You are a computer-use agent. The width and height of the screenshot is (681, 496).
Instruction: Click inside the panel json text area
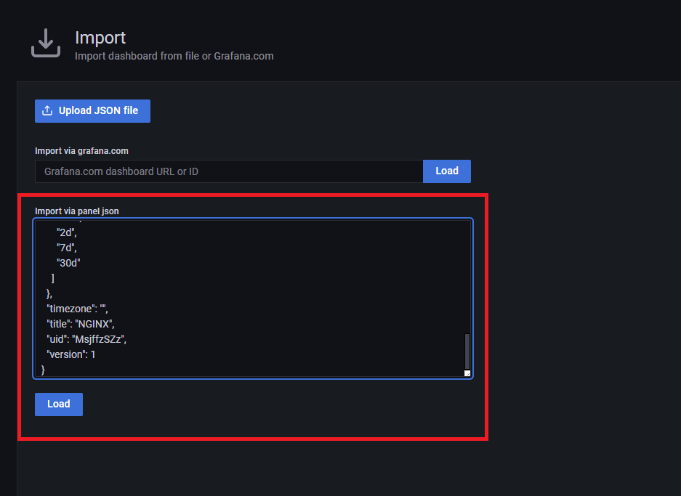pos(253,298)
